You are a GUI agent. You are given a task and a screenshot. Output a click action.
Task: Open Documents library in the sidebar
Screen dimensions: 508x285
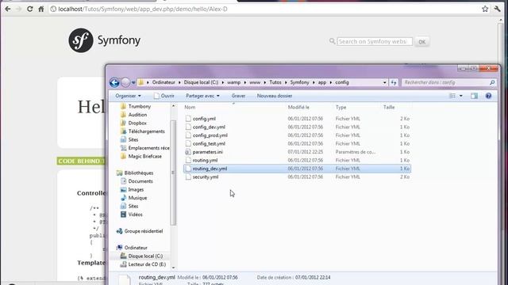137,181
